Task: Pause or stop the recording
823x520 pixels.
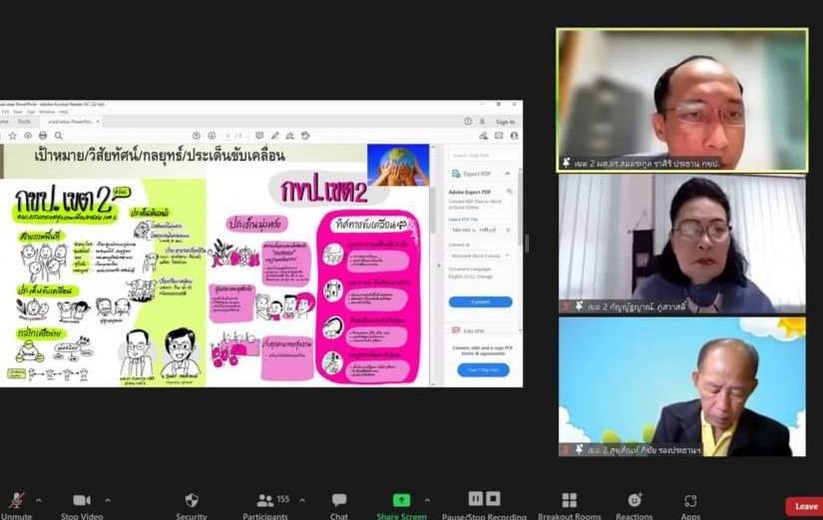Action: click(x=484, y=500)
